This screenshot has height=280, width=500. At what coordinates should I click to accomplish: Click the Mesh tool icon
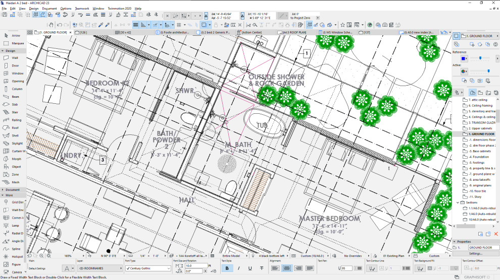tap(6, 182)
